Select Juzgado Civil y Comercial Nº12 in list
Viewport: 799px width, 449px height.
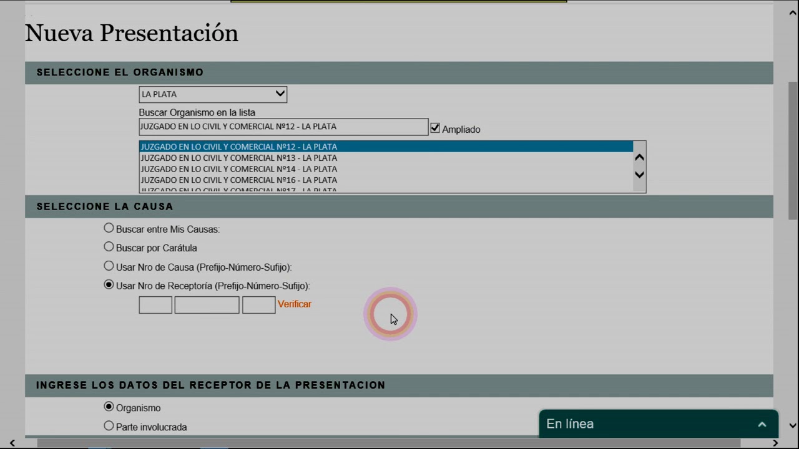click(x=386, y=147)
